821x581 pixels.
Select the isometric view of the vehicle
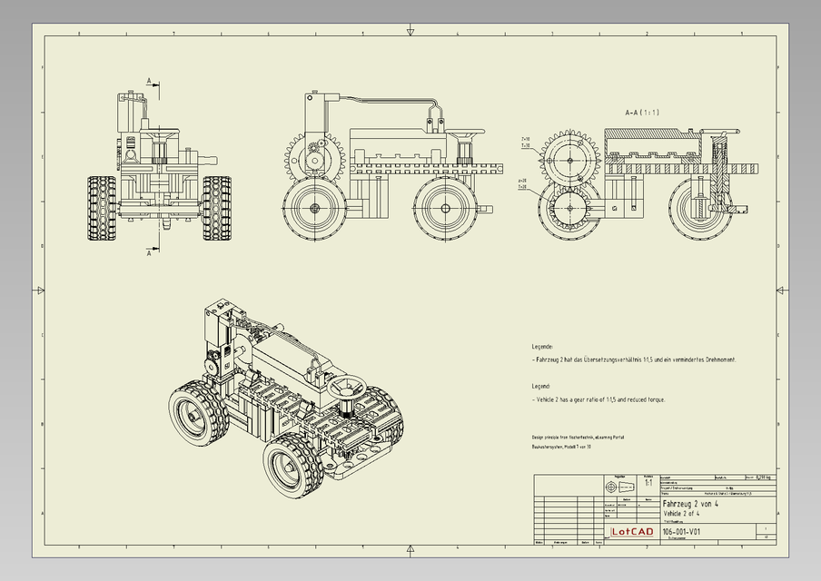[x=291, y=390]
